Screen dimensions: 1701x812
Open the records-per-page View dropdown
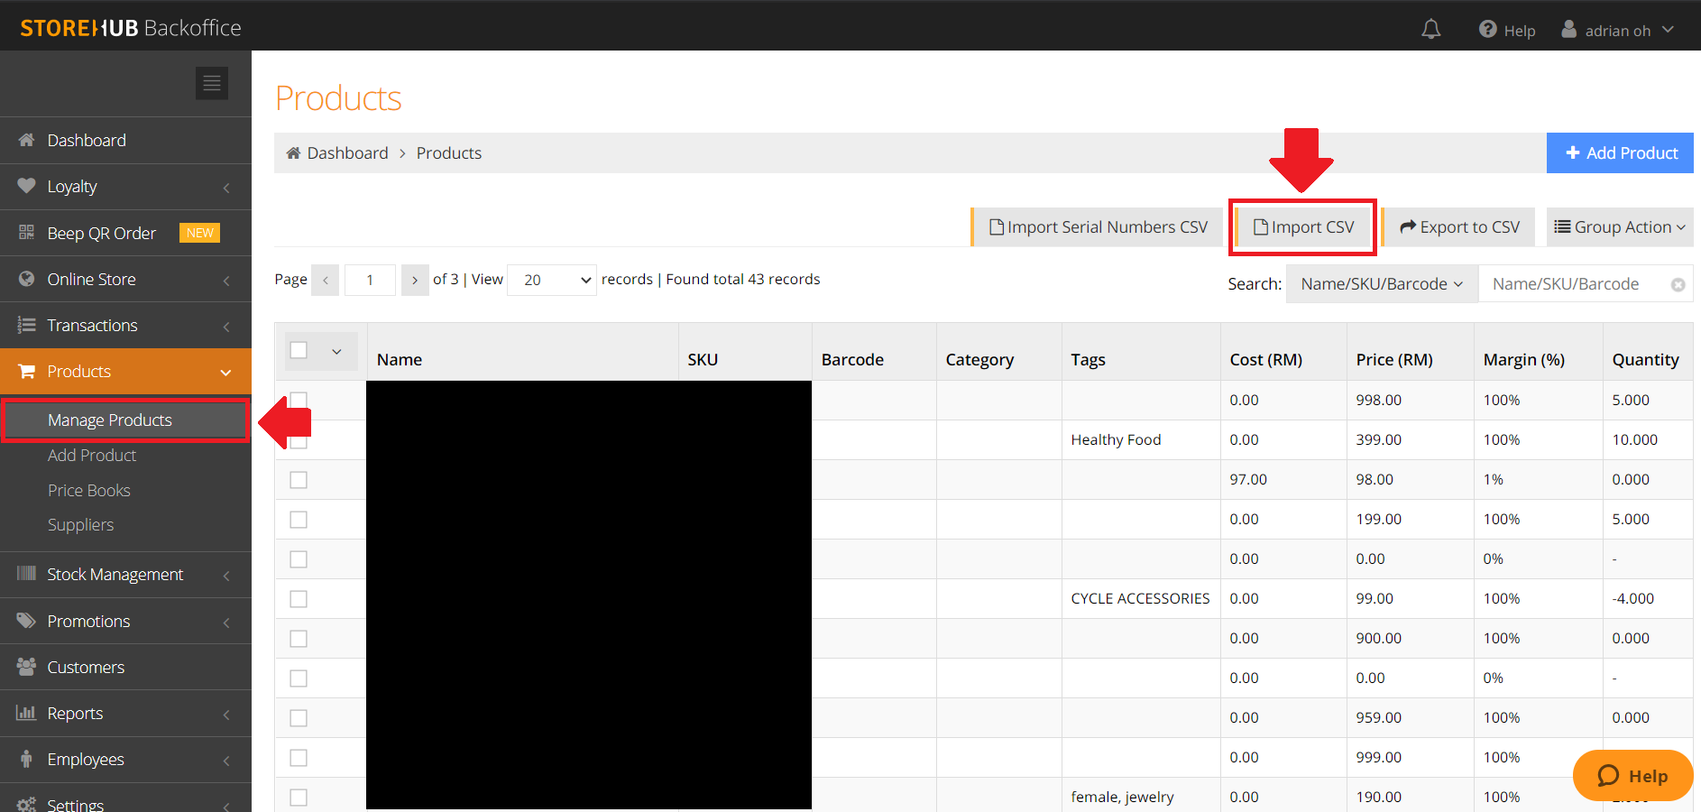552,280
